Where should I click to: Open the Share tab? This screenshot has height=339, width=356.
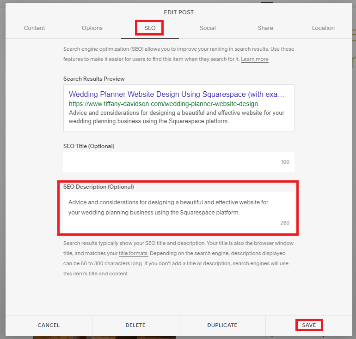click(x=265, y=28)
